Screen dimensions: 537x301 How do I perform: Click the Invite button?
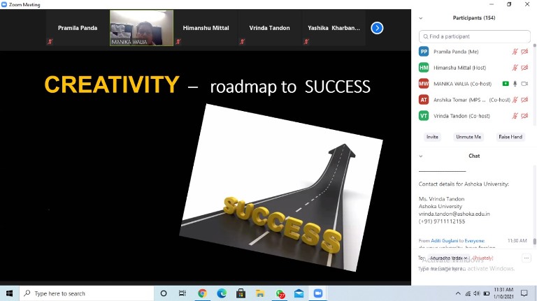tap(432, 137)
